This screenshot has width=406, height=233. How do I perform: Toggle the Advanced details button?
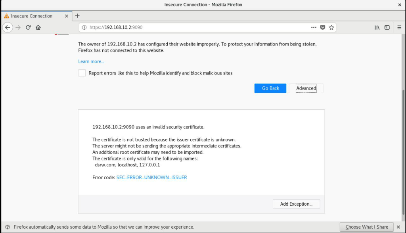[x=306, y=88]
